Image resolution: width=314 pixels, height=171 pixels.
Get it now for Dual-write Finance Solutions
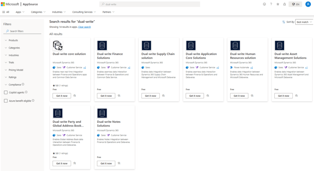(106, 96)
